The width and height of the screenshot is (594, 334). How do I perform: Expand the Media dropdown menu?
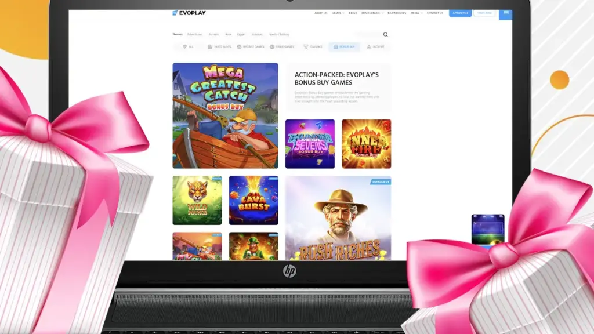click(x=416, y=13)
